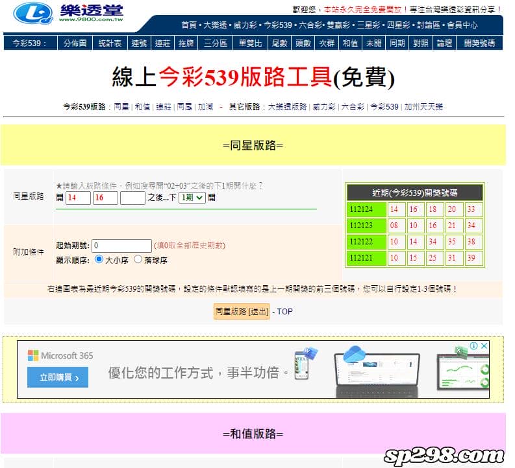Click draw period 112122 cell
This screenshot has width=515, height=468.
tap(366, 242)
